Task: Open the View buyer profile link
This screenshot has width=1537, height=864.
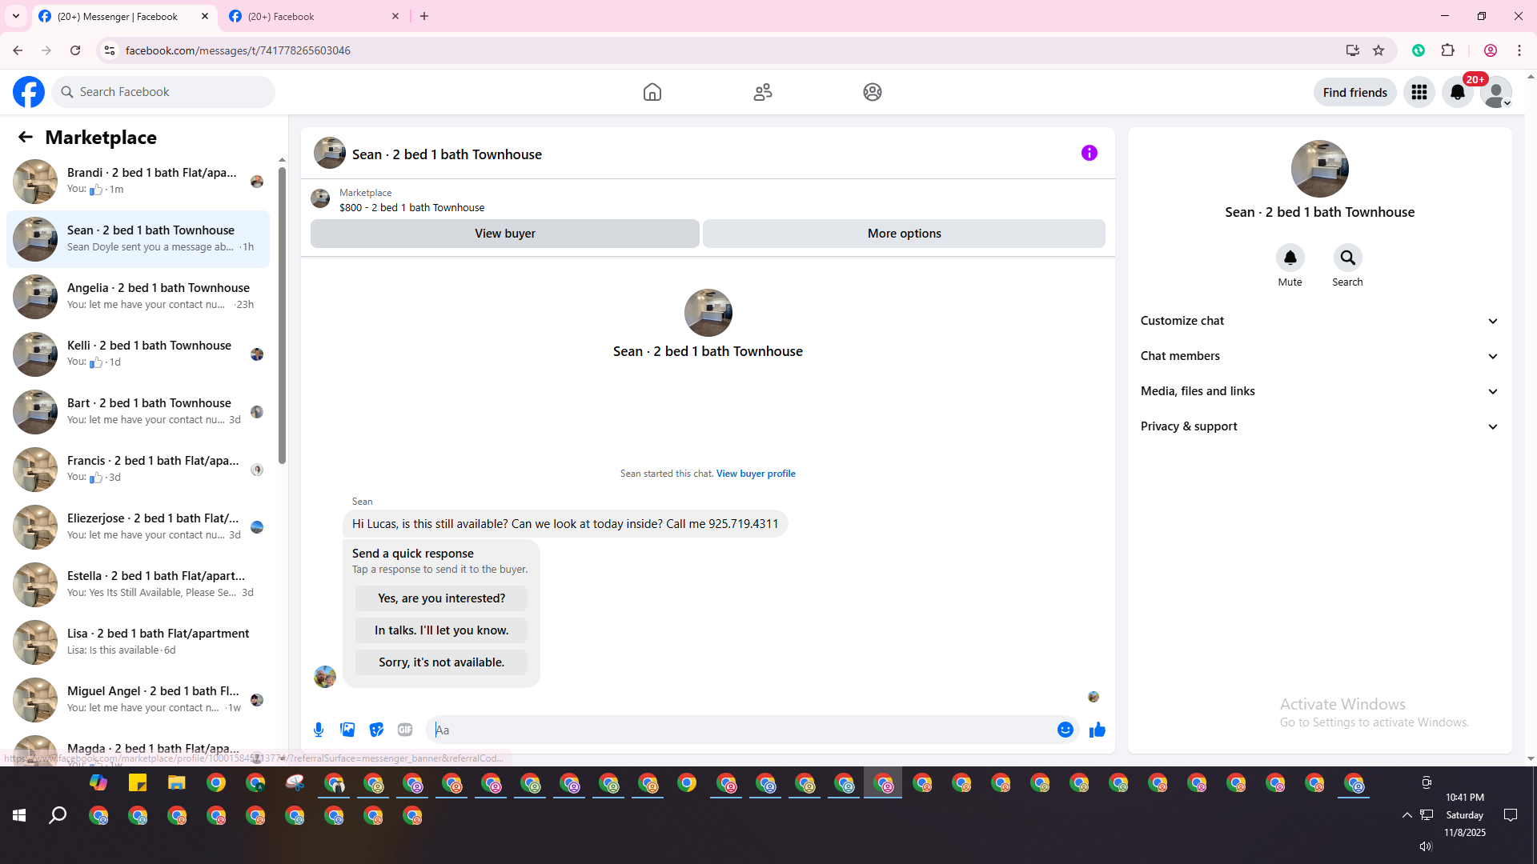Action: click(x=755, y=474)
